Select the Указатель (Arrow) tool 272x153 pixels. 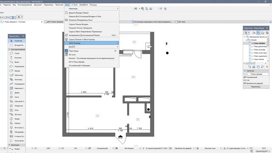17,41
